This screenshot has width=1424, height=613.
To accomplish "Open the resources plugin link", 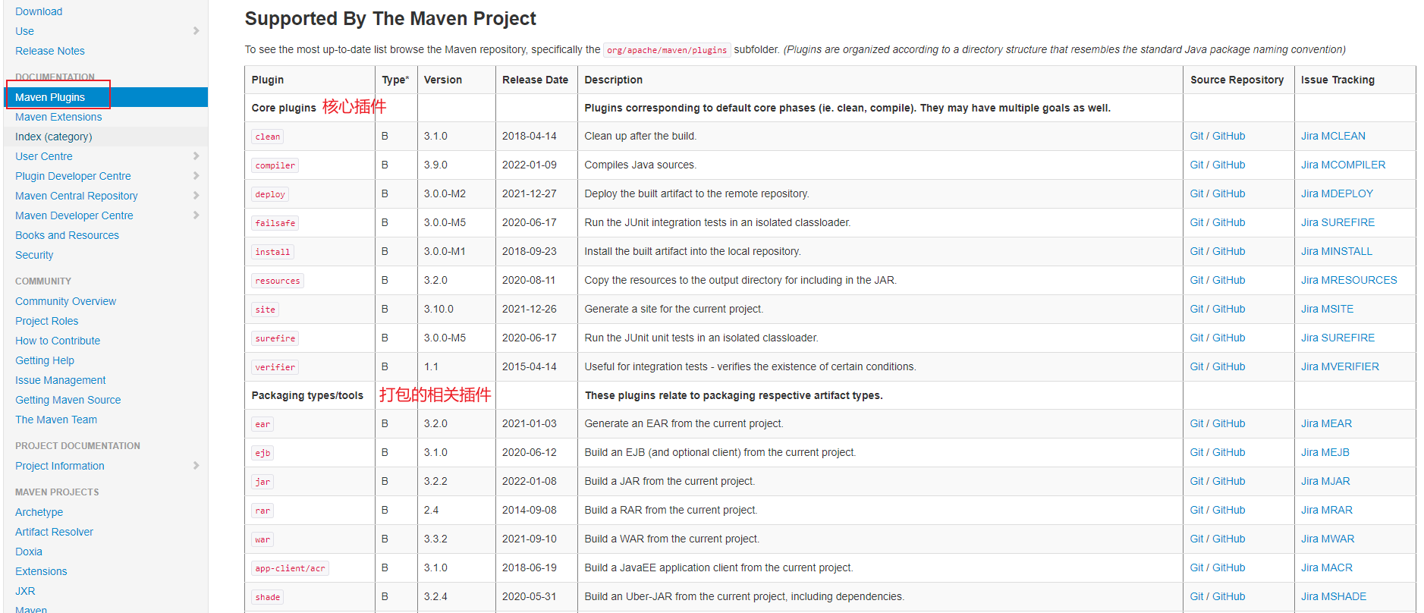I will pos(278,281).
